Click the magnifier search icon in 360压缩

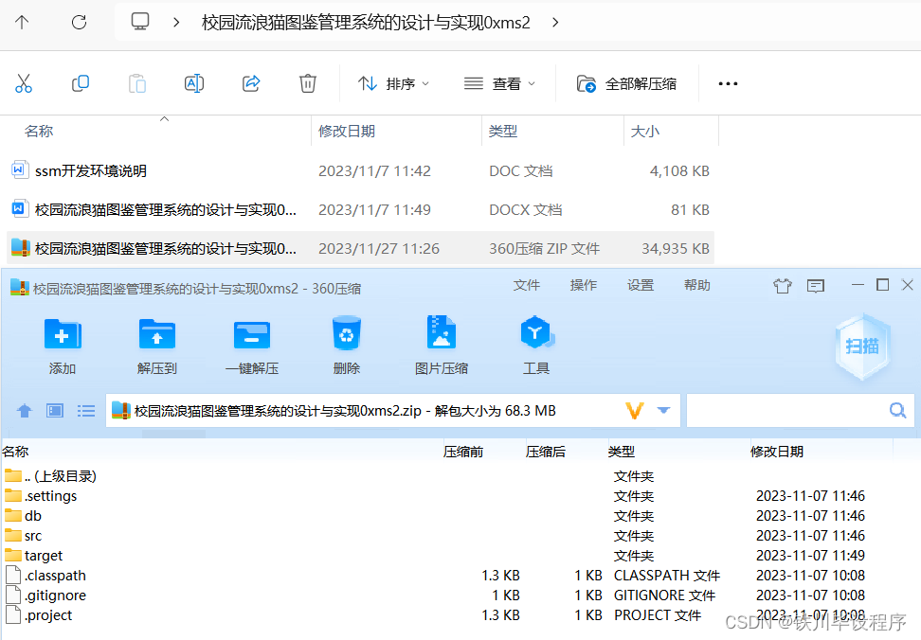897,411
